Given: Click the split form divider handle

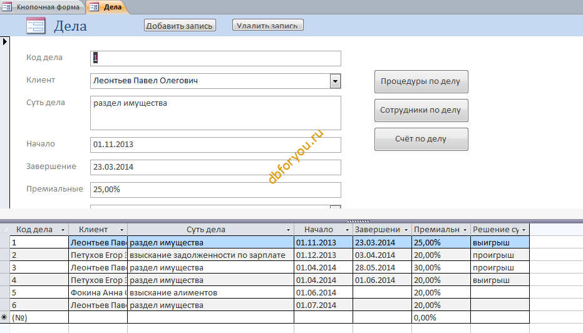Looking at the screenshot, I should 358,221.
